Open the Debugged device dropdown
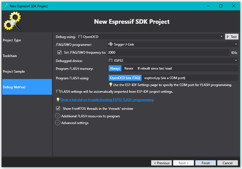The height and width of the screenshot is (169, 242). click(x=173, y=61)
